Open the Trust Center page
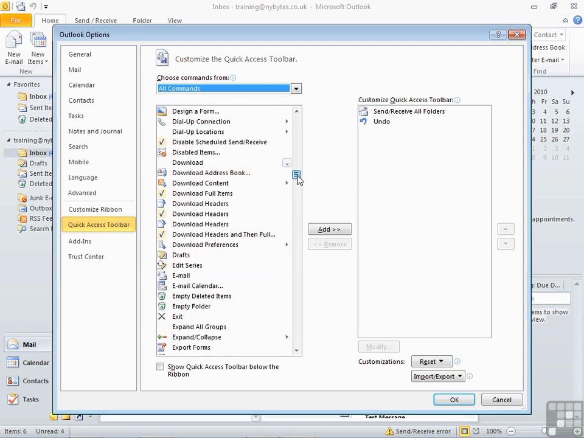The image size is (584, 438). tap(86, 257)
